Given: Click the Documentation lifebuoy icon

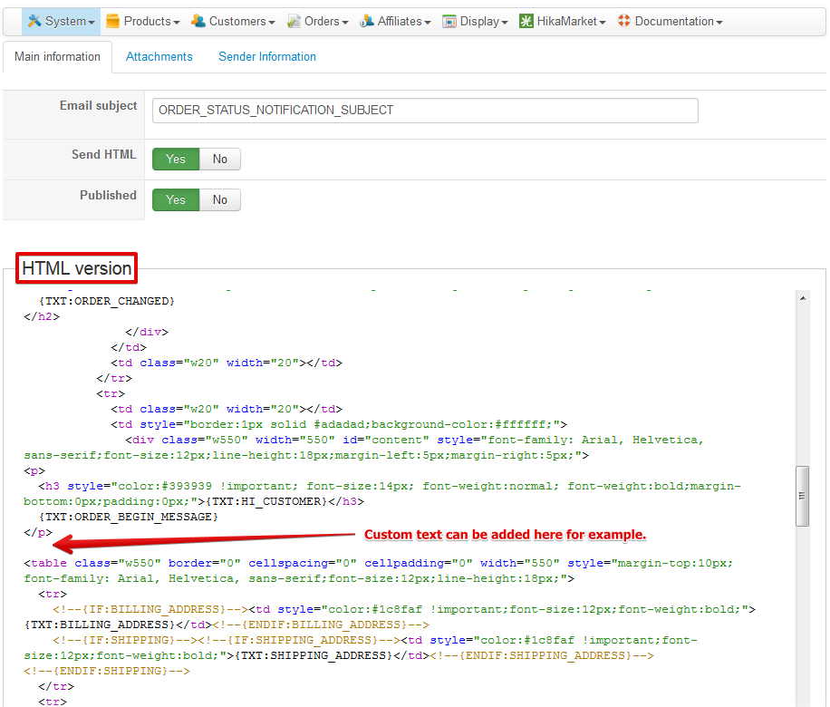Looking at the screenshot, I should coord(623,21).
